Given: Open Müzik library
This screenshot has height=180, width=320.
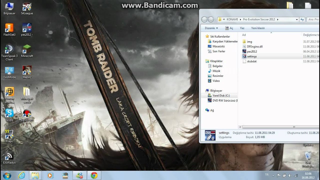Looking at the screenshot, I should pos(214,71).
